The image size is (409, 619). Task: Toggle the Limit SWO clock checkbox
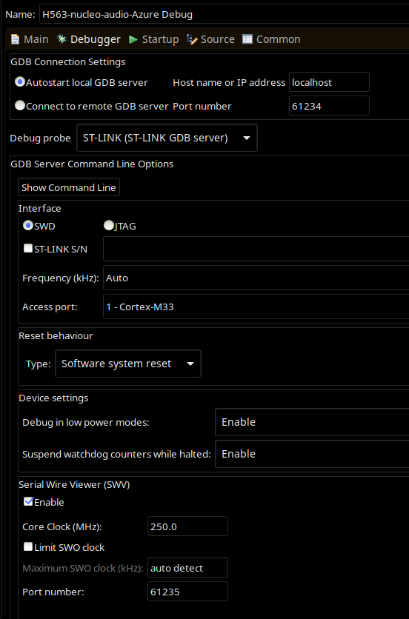pyautogui.click(x=28, y=546)
